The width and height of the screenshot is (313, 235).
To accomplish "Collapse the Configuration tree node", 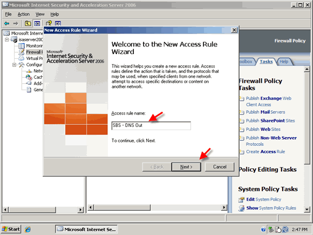I will click(14, 65).
